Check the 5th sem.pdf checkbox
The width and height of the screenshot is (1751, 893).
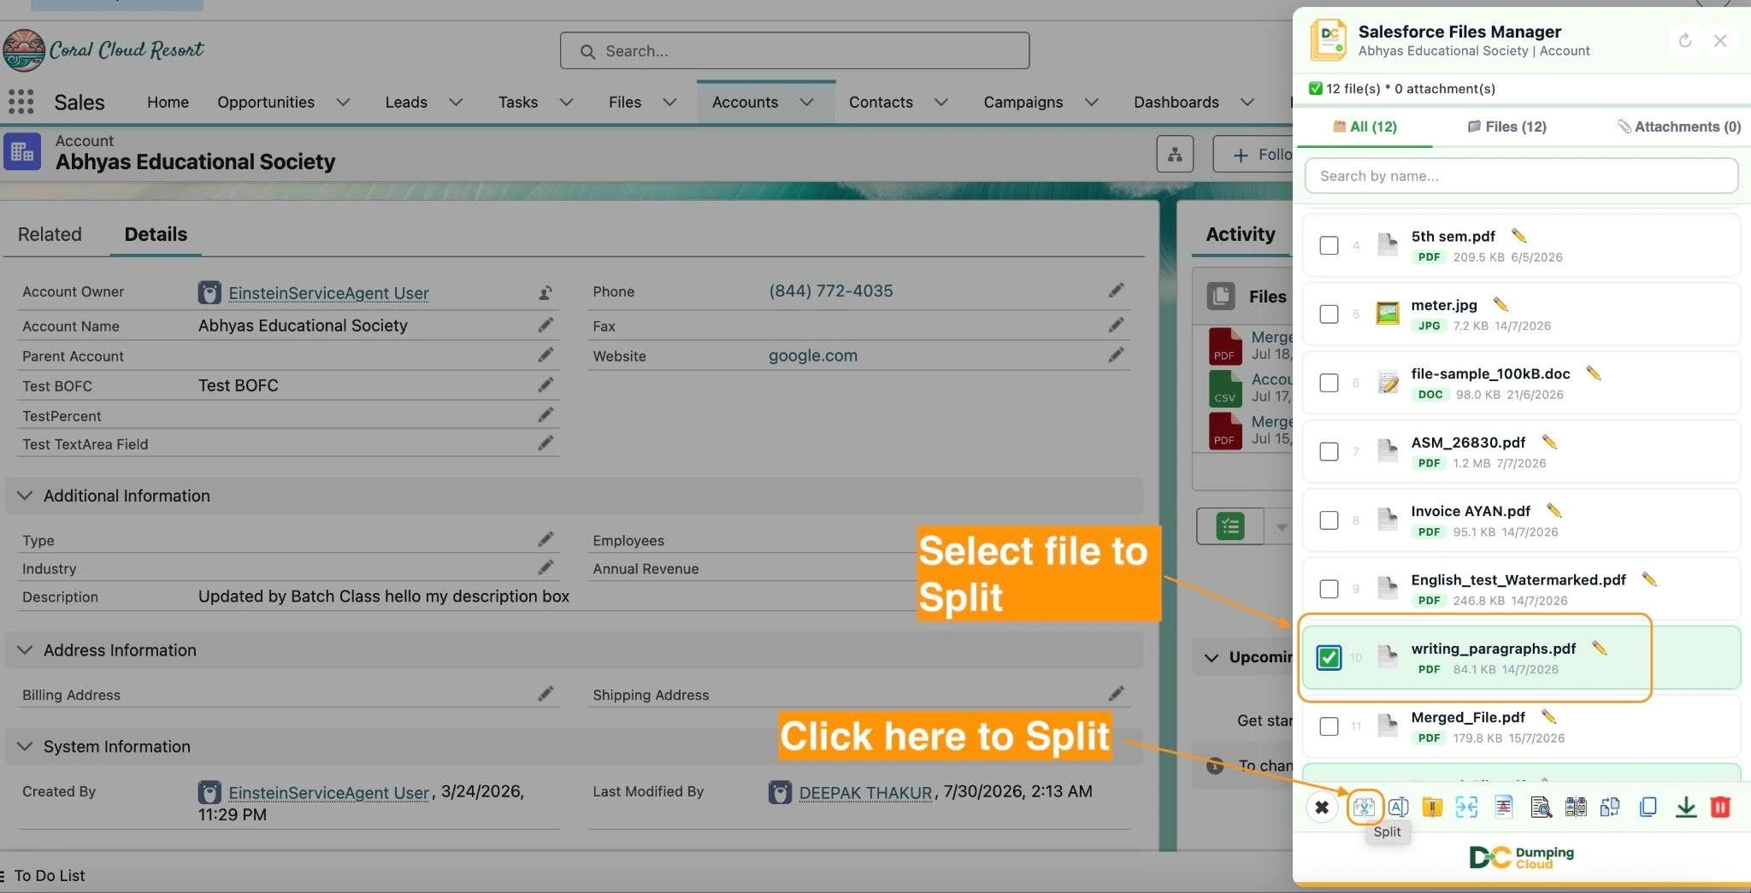[1329, 245]
